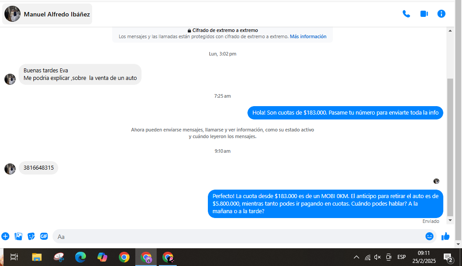
Task: Start a video call from the header
Action: pos(424,14)
